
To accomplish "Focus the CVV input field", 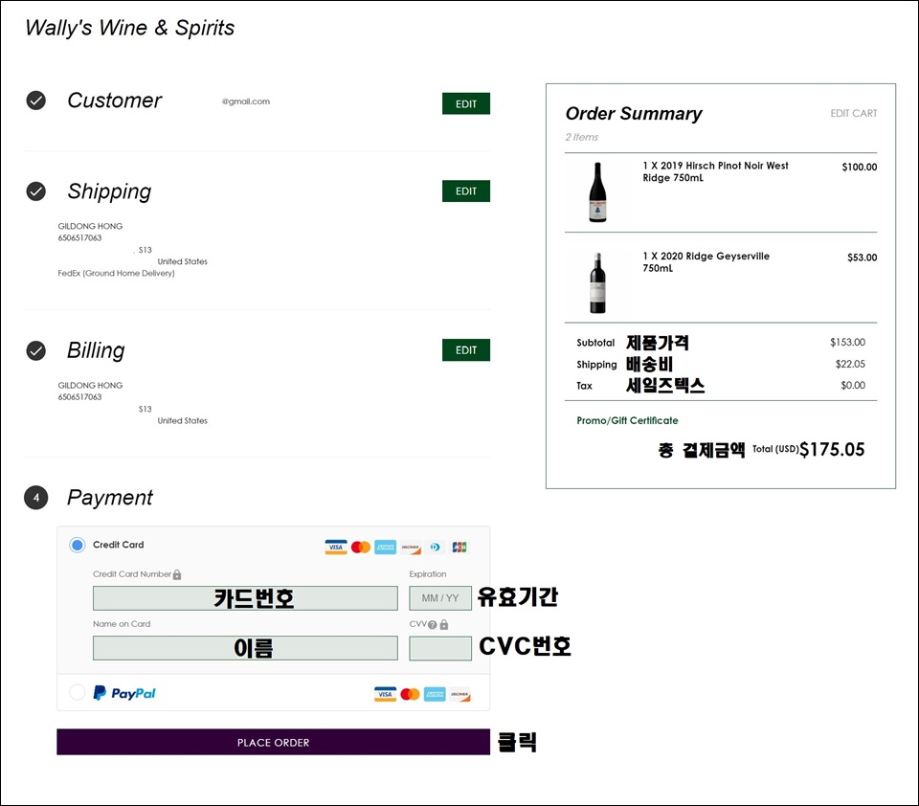I will (x=440, y=648).
